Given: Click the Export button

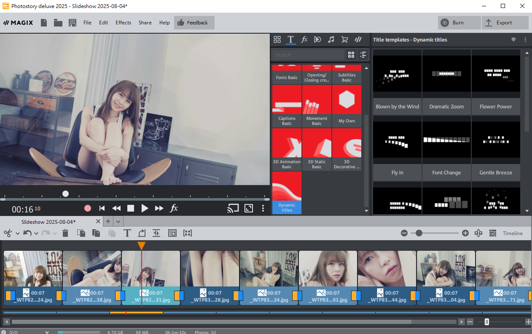Looking at the screenshot, I should (505, 23).
